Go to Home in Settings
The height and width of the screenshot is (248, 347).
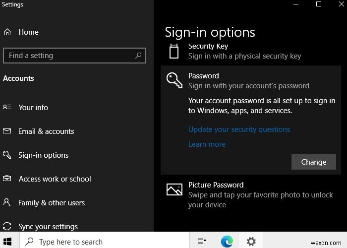(x=29, y=32)
